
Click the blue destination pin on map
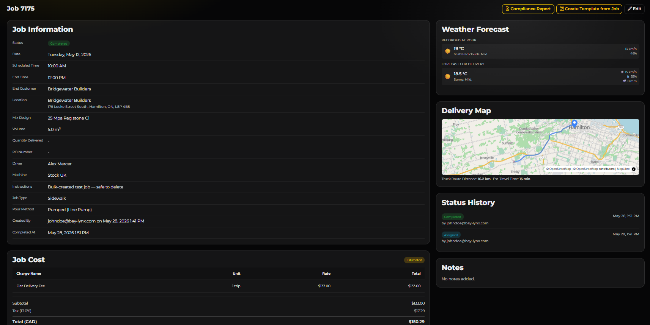coord(574,124)
